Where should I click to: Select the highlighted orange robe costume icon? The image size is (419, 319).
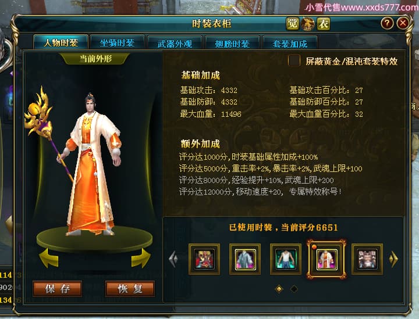click(x=326, y=259)
